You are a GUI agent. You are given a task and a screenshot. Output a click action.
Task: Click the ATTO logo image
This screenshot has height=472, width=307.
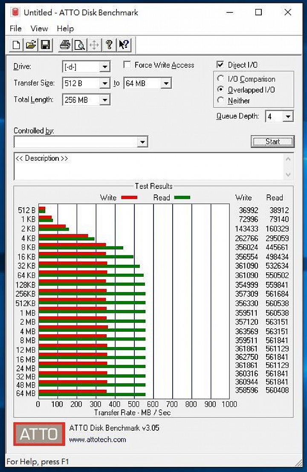tap(39, 434)
